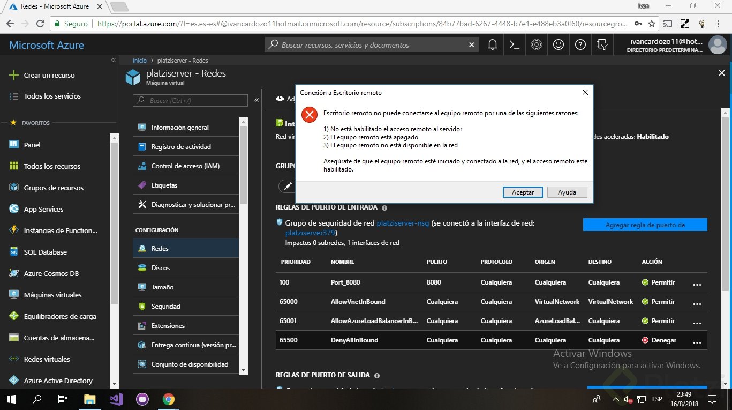Switch to Chrome on taskbar
Image resolution: width=732 pixels, height=410 pixels.
pyautogui.click(x=169, y=399)
